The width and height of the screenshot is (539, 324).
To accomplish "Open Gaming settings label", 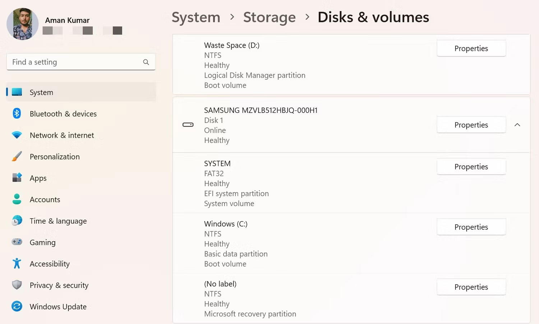I will point(43,243).
